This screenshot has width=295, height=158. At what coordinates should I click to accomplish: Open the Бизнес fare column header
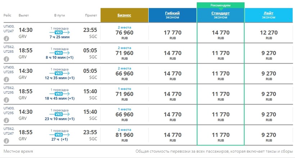124,15
